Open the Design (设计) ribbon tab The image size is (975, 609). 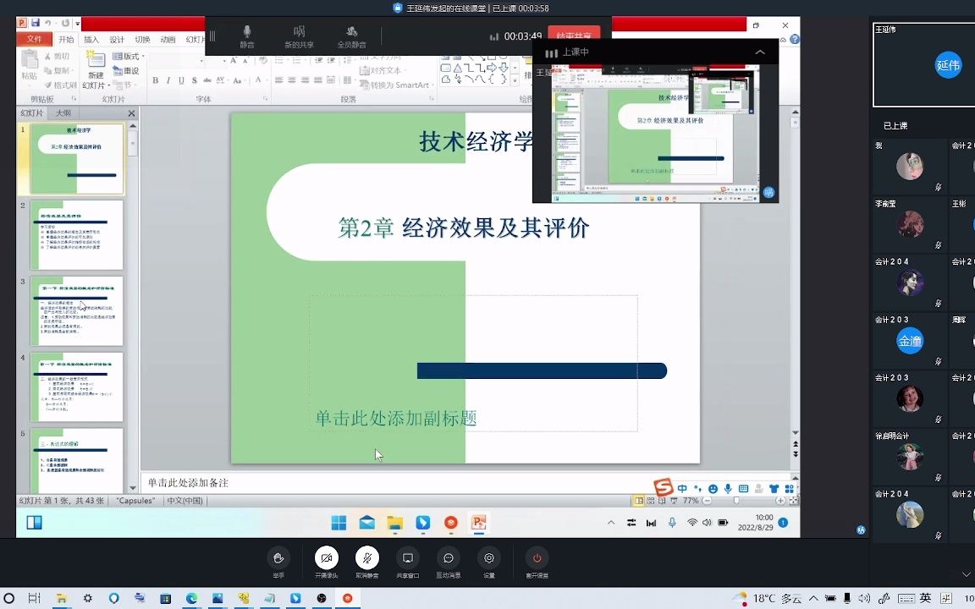tap(118, 39)
